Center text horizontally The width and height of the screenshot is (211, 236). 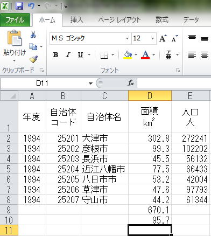point(205,54)
